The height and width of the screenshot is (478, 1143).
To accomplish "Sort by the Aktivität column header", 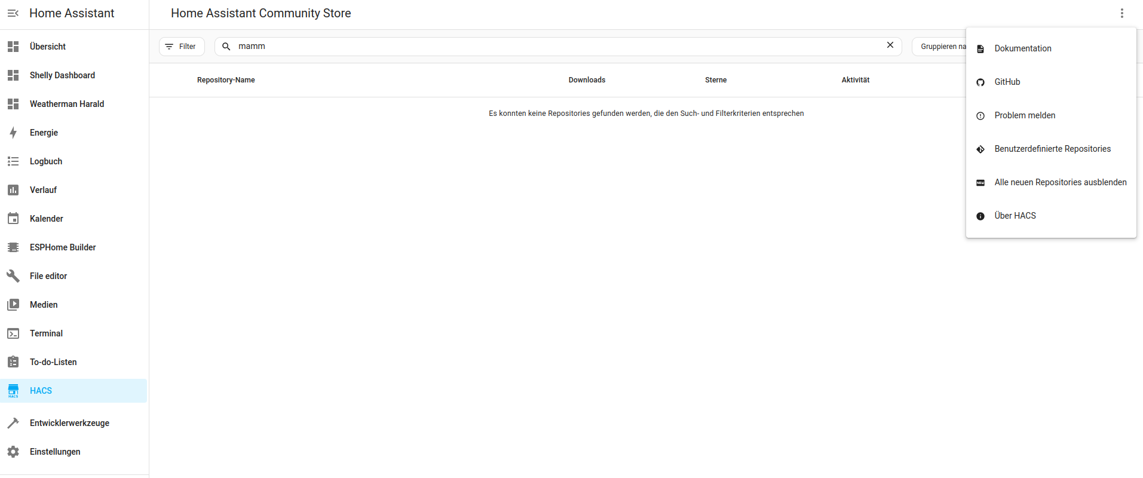I will (856, 80).
